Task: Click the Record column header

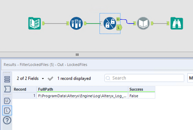Action: coord(25,89)
